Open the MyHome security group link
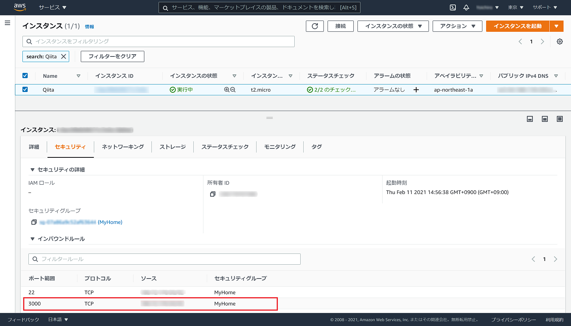The width and height of the screenshot is (571, 326). tap(110, 222)
